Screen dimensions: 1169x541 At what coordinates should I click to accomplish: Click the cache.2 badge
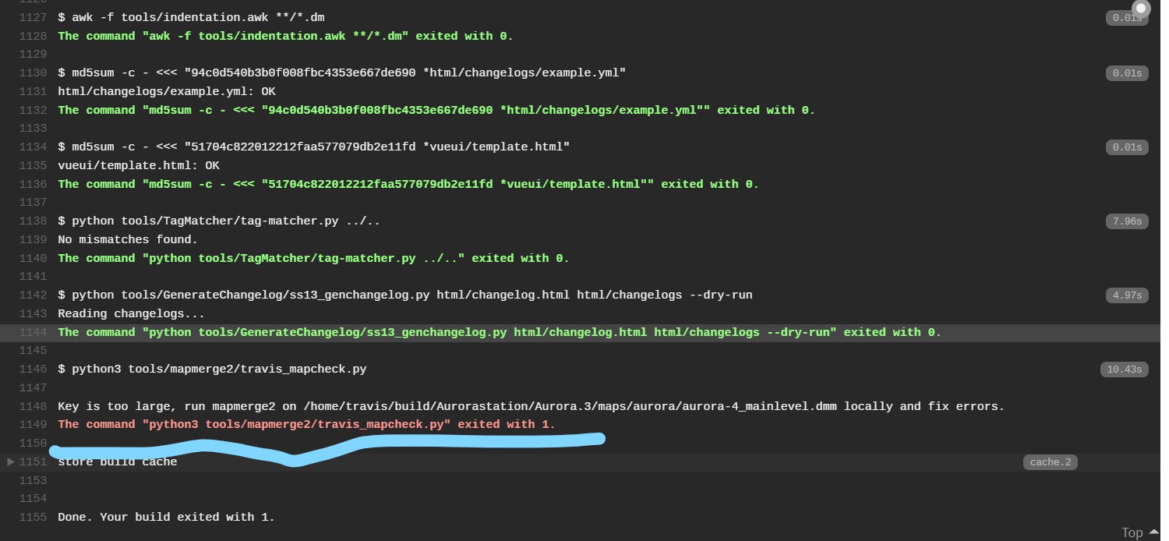pos(1050,462)
